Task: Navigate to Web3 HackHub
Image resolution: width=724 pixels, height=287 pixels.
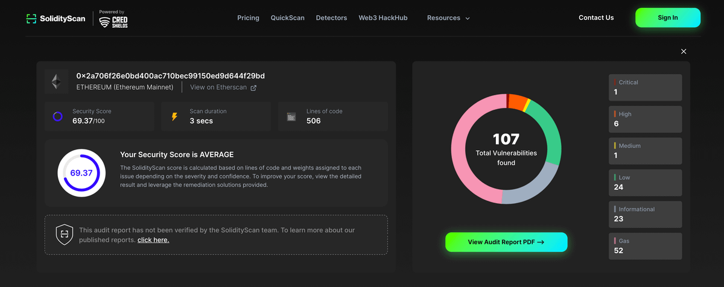Action: click(x=383, y=18)
